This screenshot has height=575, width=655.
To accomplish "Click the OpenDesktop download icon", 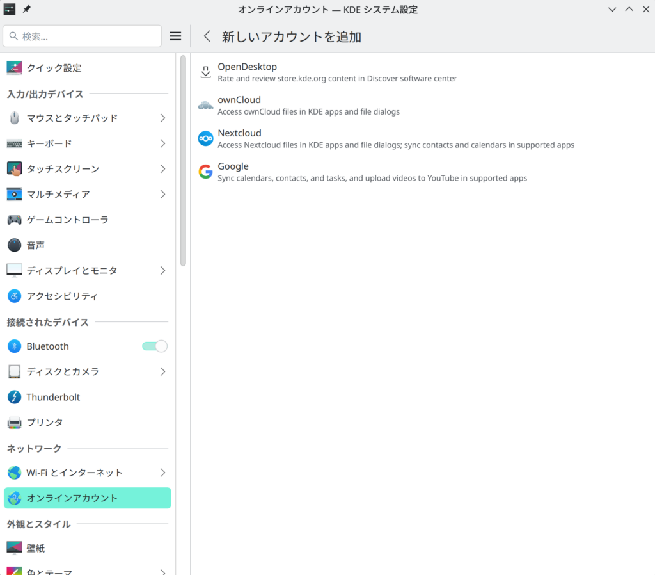I will (205, 72).
